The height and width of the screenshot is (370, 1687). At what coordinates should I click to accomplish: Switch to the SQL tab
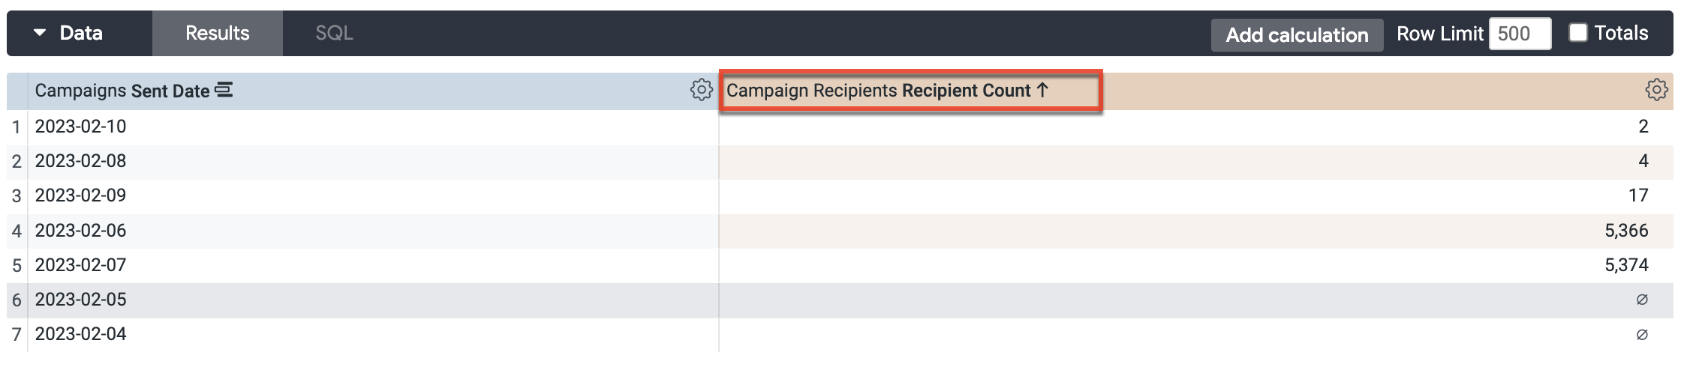click(x=334, y=33)
